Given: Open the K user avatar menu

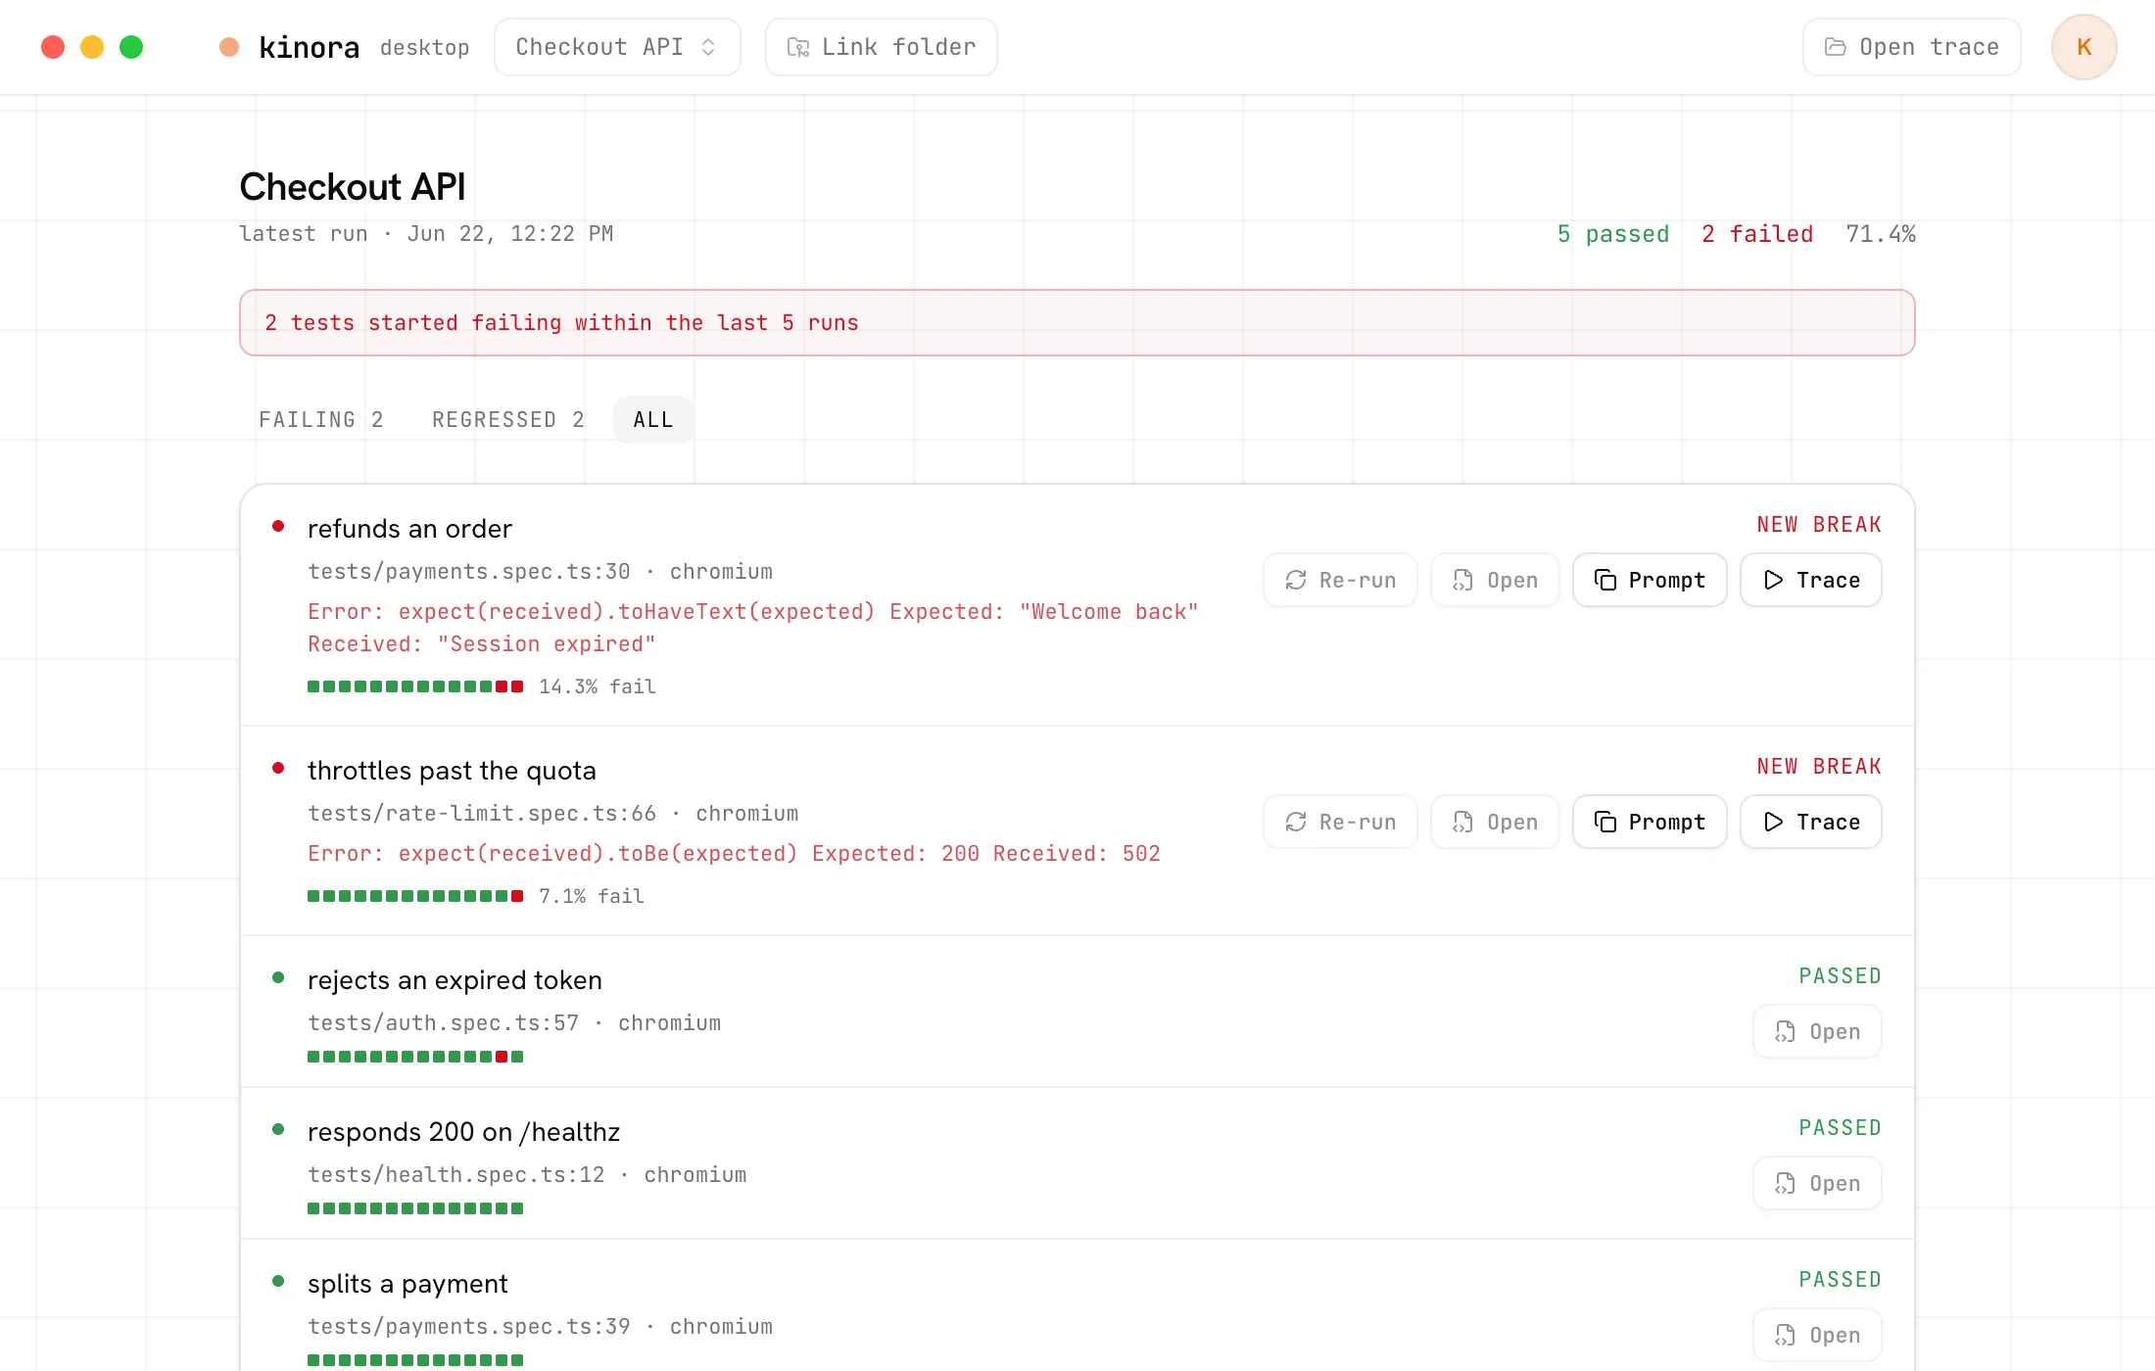Looking at the screenshot, I should [2083, 47].
